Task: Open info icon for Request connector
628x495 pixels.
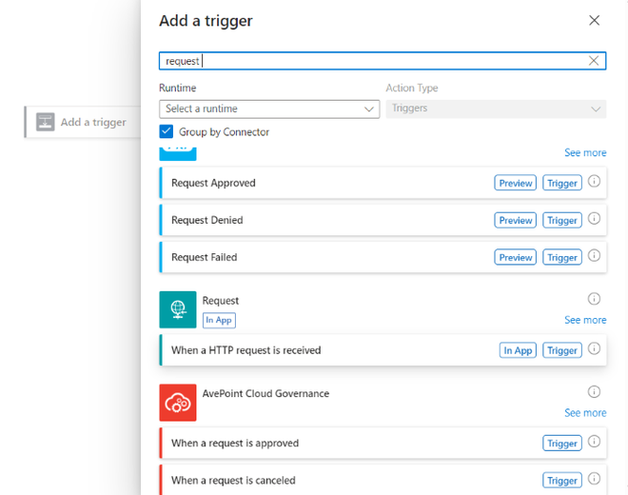Action: pos(594,299)
